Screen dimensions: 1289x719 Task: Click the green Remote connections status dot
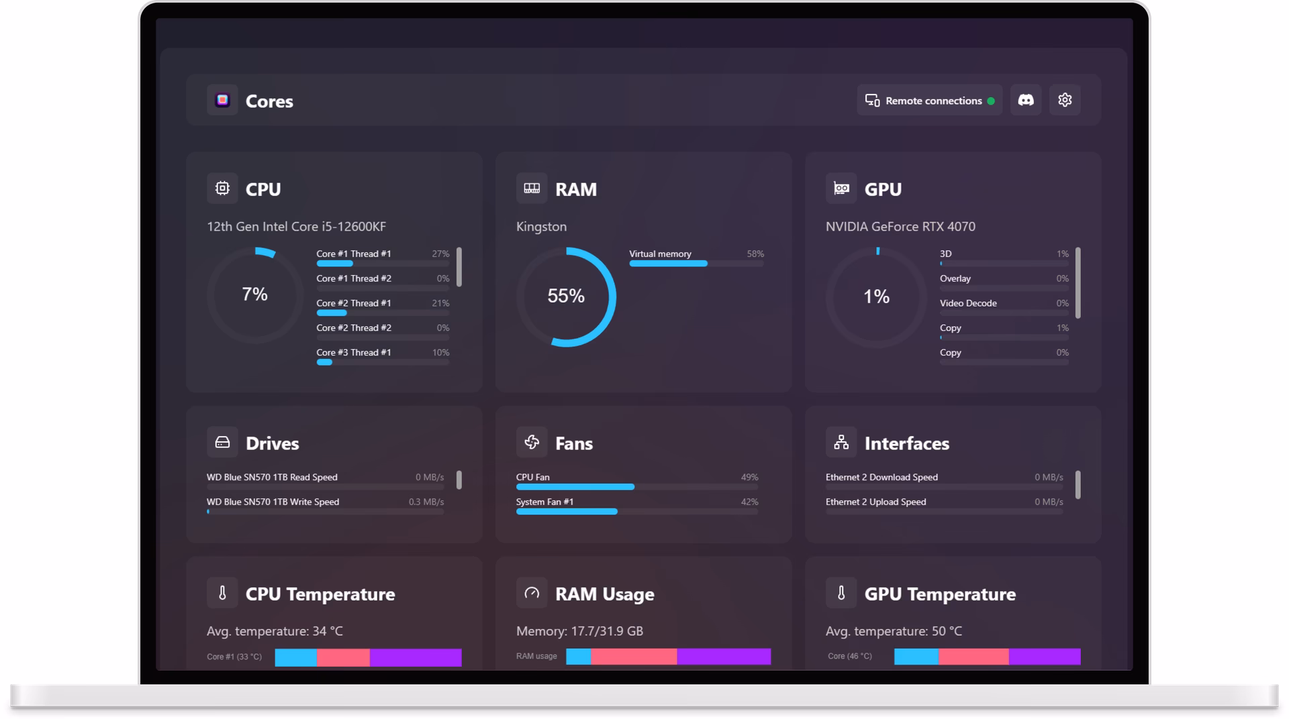tap(991, 101)
